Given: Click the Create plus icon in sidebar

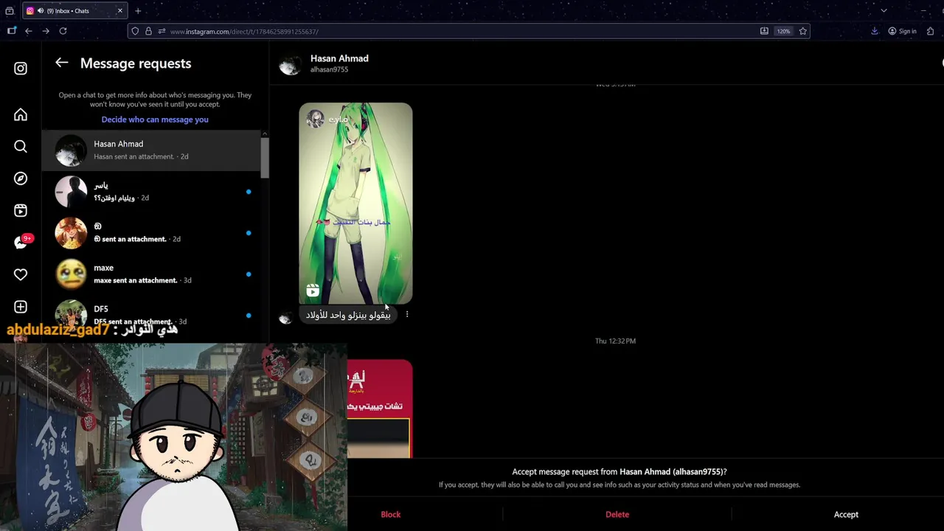Looking at the screenshot, I should tap(21, 307).
